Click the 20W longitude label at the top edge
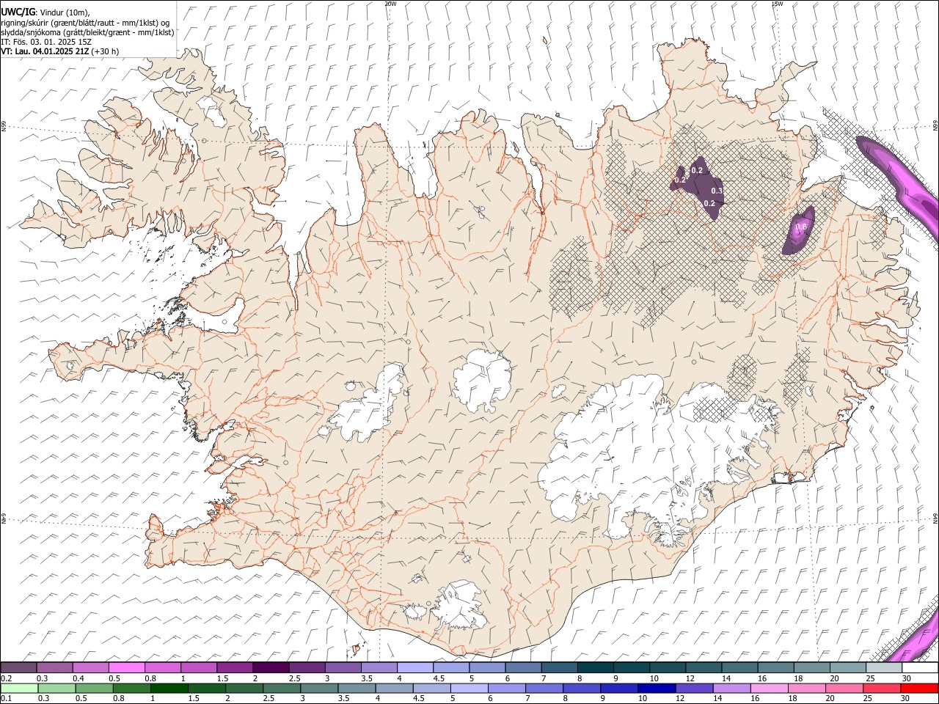The image size is (939, 704). (x=391, y=4)
